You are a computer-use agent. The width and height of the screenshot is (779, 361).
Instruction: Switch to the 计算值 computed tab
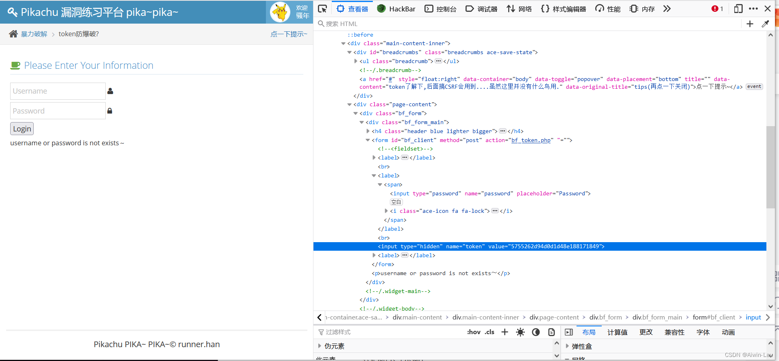617,332
